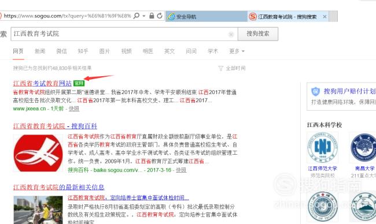
Task: Click 江西师范大学 logo thumbnail
Action: coord(323,147)
